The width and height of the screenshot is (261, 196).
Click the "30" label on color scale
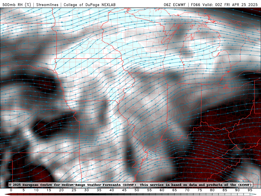point(86,190)
